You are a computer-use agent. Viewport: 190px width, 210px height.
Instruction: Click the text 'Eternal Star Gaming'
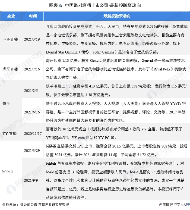(62, 52)
